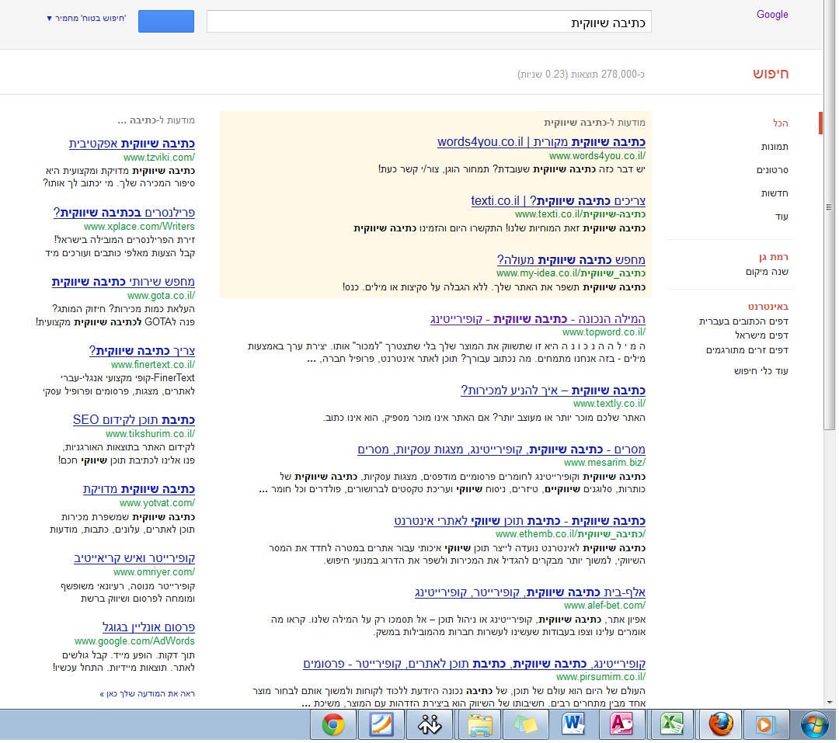The width and height of the screenshot is (839, 743).
Task: Click the www.gota.co.il green URL
Action: [161, 296]
